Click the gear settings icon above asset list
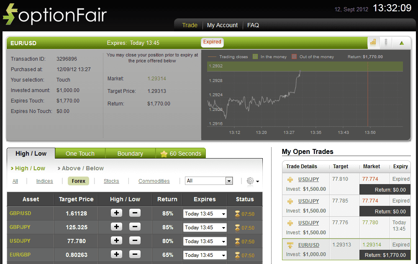 coord(251,180)
